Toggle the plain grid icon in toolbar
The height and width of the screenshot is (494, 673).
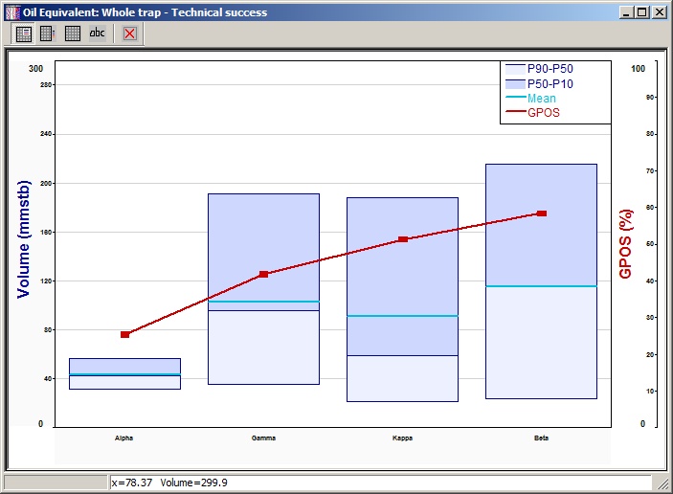click(73, 34)
